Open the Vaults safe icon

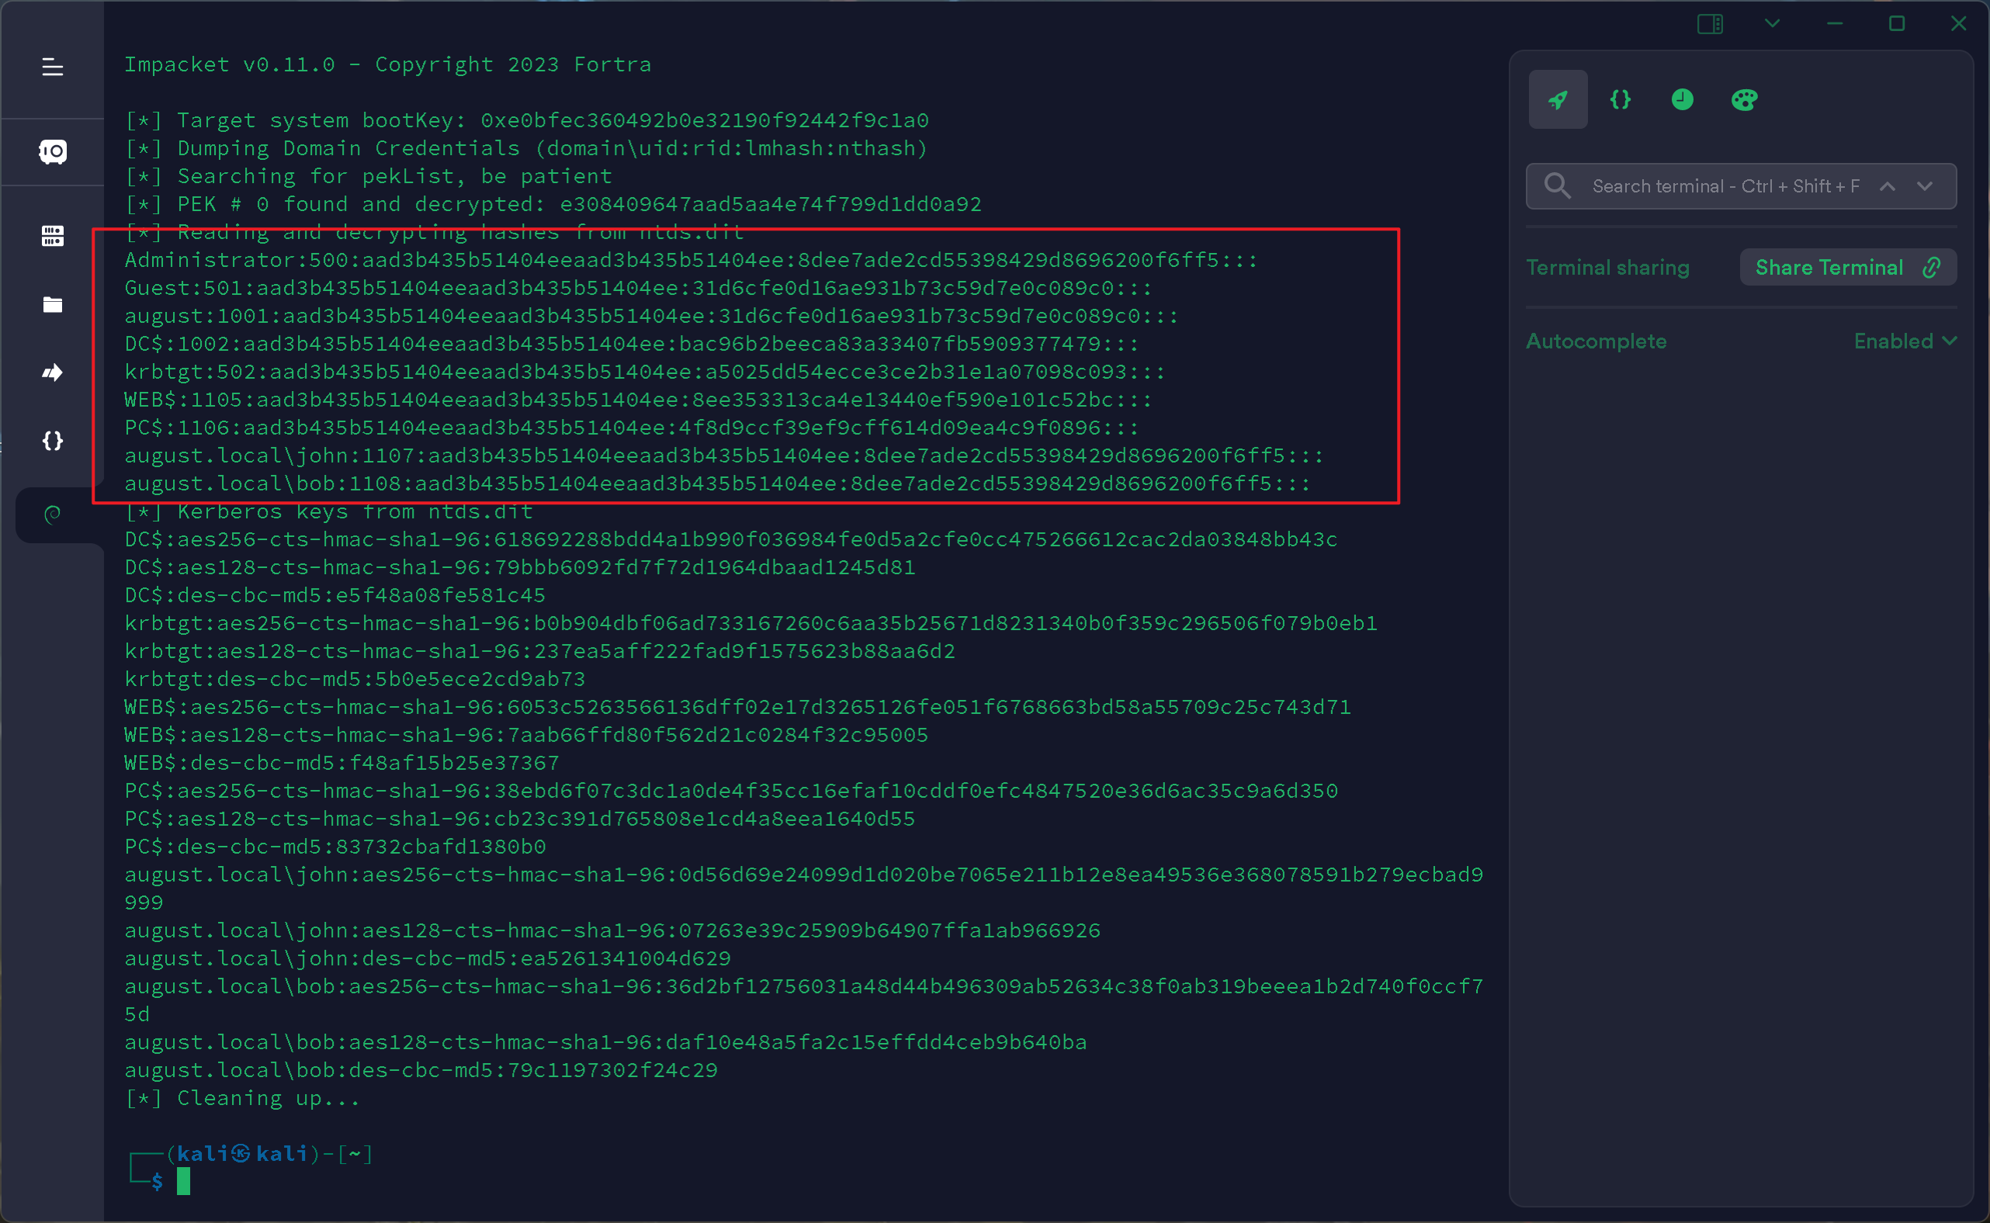coord(53,151)
